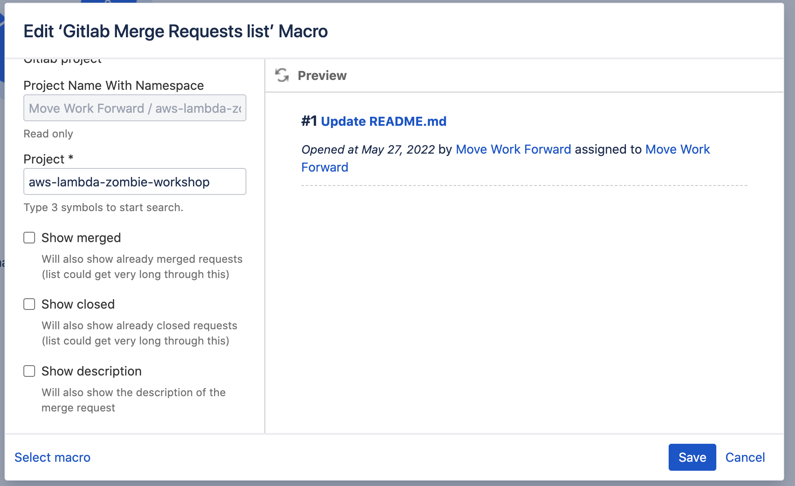Toggle the Show description checkbox
This screenshot has width=795, height=486.
point(29,371)
